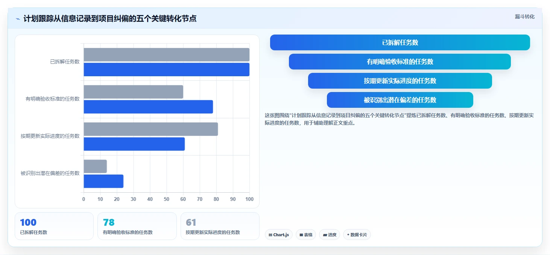Open the 表格 tag chip
This screenshot has height=255, width=550.
(x=306, y=235)
